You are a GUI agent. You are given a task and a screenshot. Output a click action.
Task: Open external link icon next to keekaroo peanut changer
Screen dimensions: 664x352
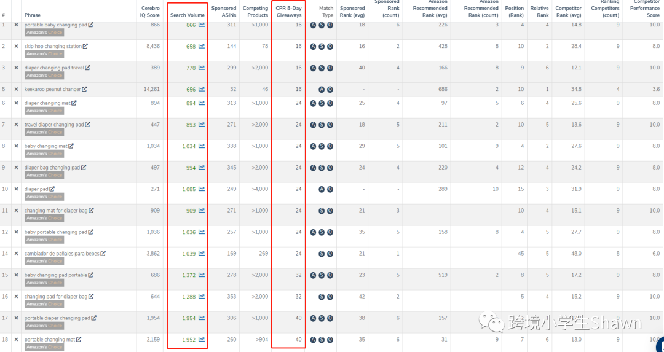(x=84, y=89)
